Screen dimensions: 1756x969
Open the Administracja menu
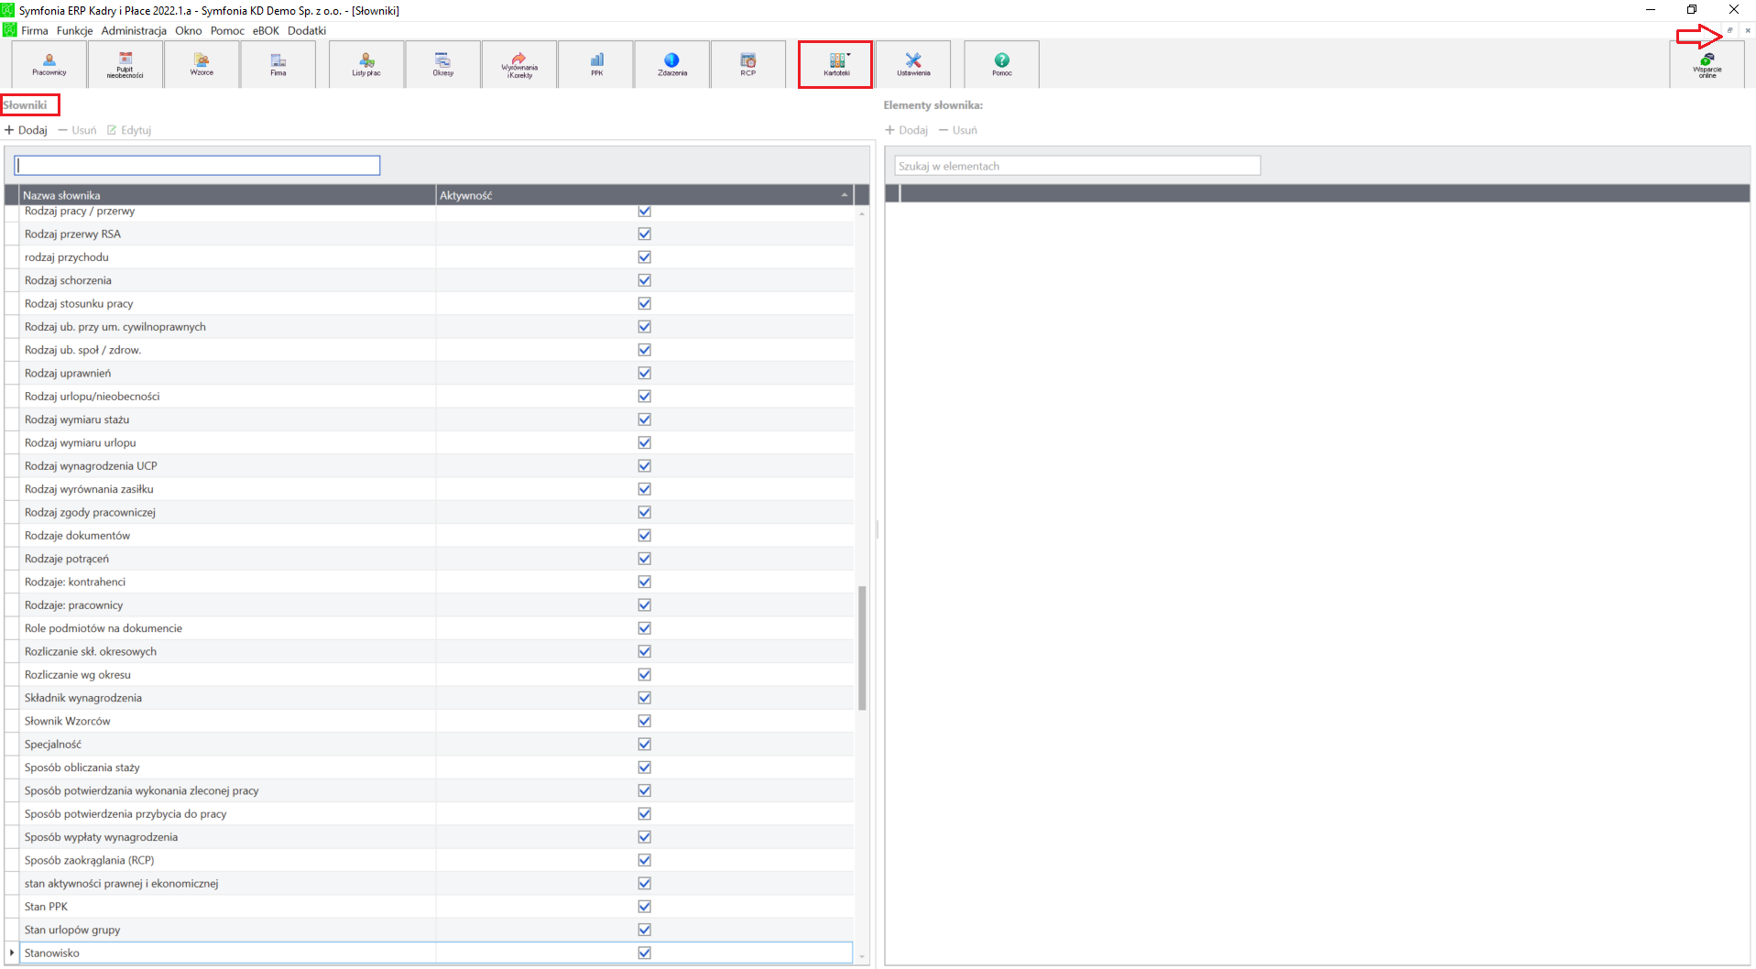[x=134, y=30]
